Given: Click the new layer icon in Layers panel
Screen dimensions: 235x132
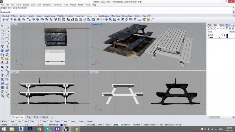Looking at the screenshot, I should [208, 29].
